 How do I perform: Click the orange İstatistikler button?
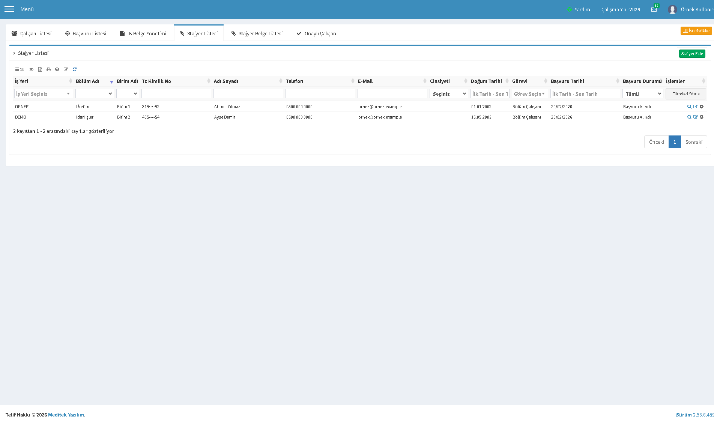(696, 31)
